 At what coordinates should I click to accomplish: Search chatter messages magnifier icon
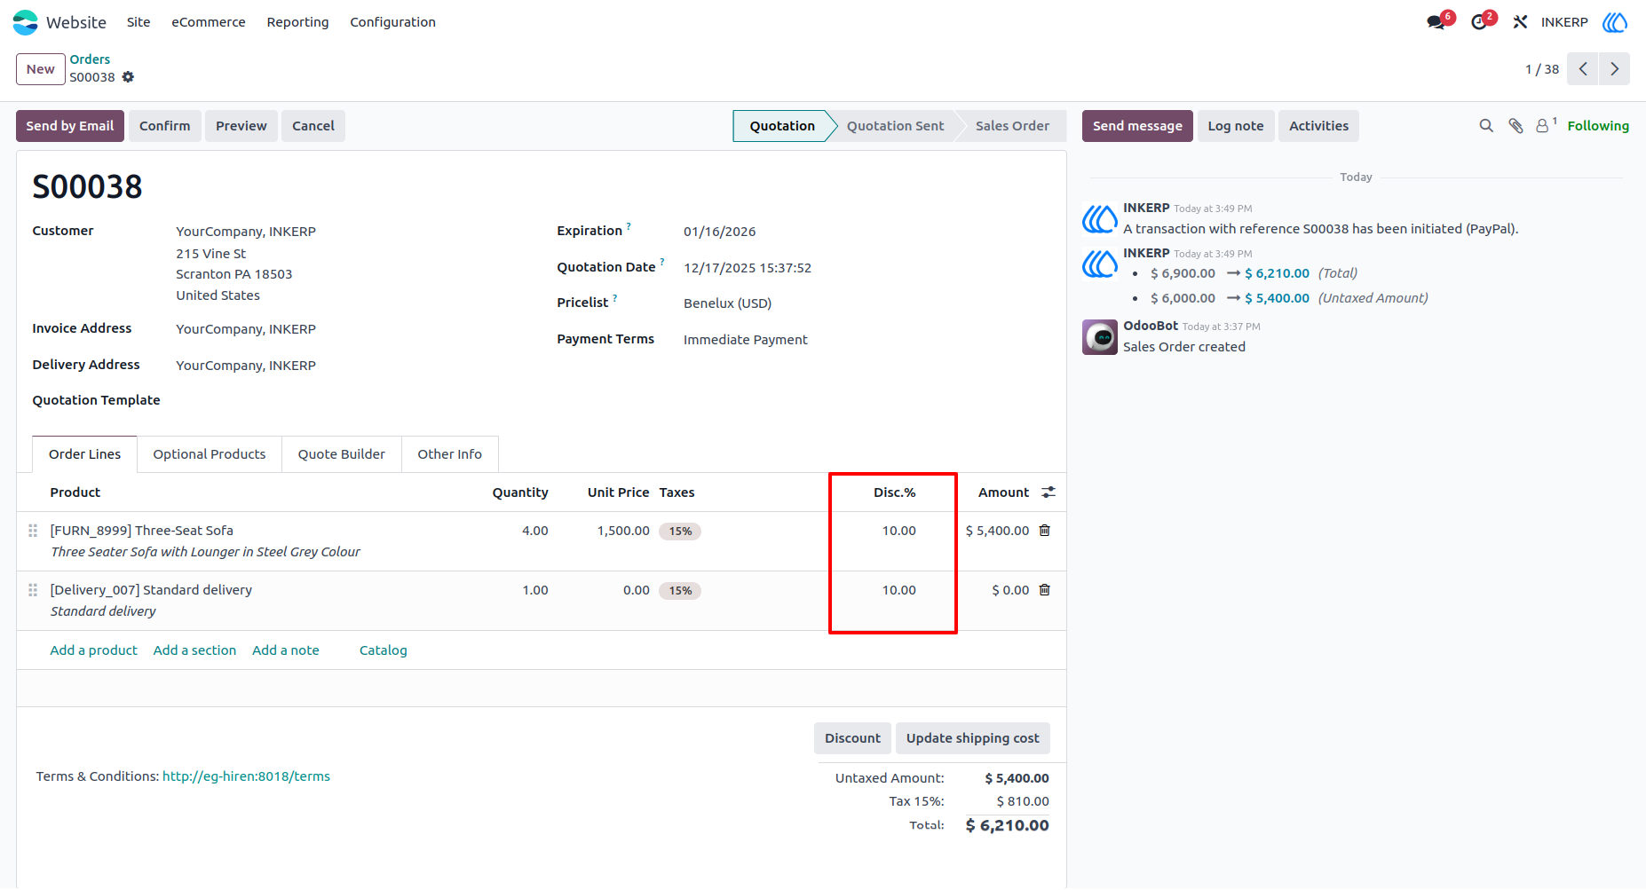[1486, 126]
